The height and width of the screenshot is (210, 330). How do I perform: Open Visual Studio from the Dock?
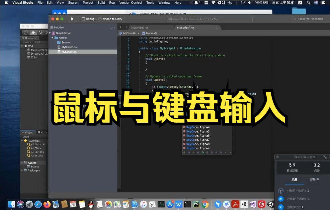coord(253,204)
